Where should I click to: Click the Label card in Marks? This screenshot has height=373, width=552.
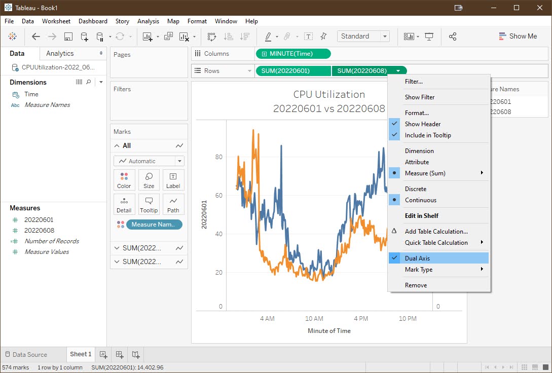[x=173, y=180]
